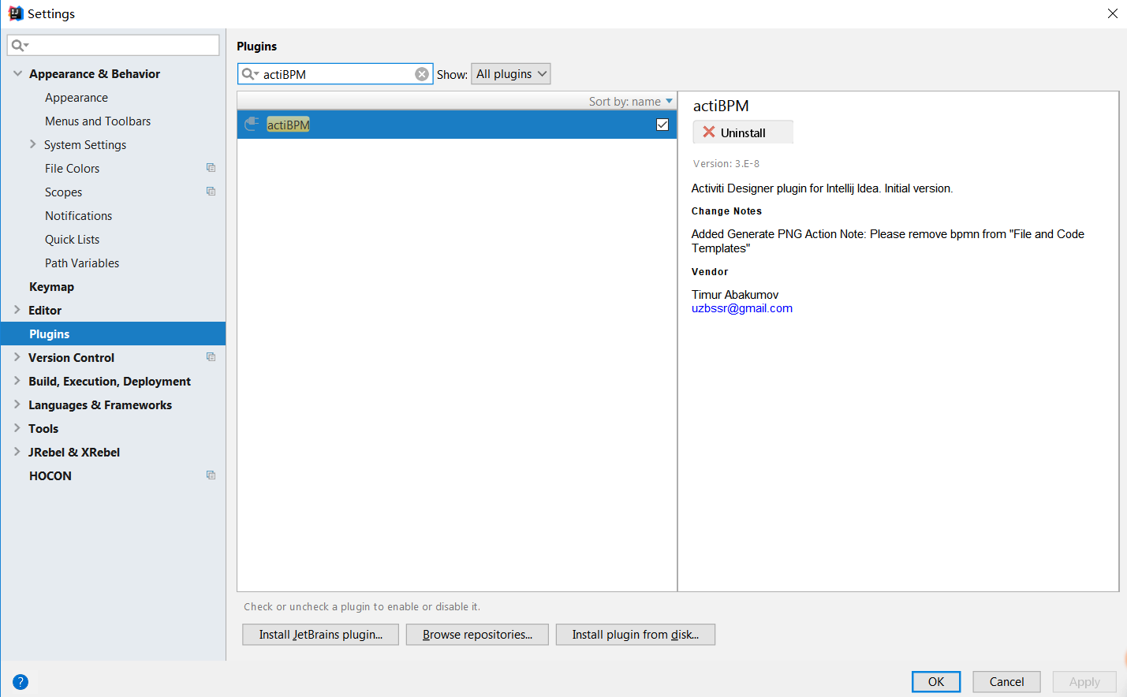Image resolution: width=1127 pixels, height=697 pixels.
Task: Expand the Editor section arrow
Action: 17,310
